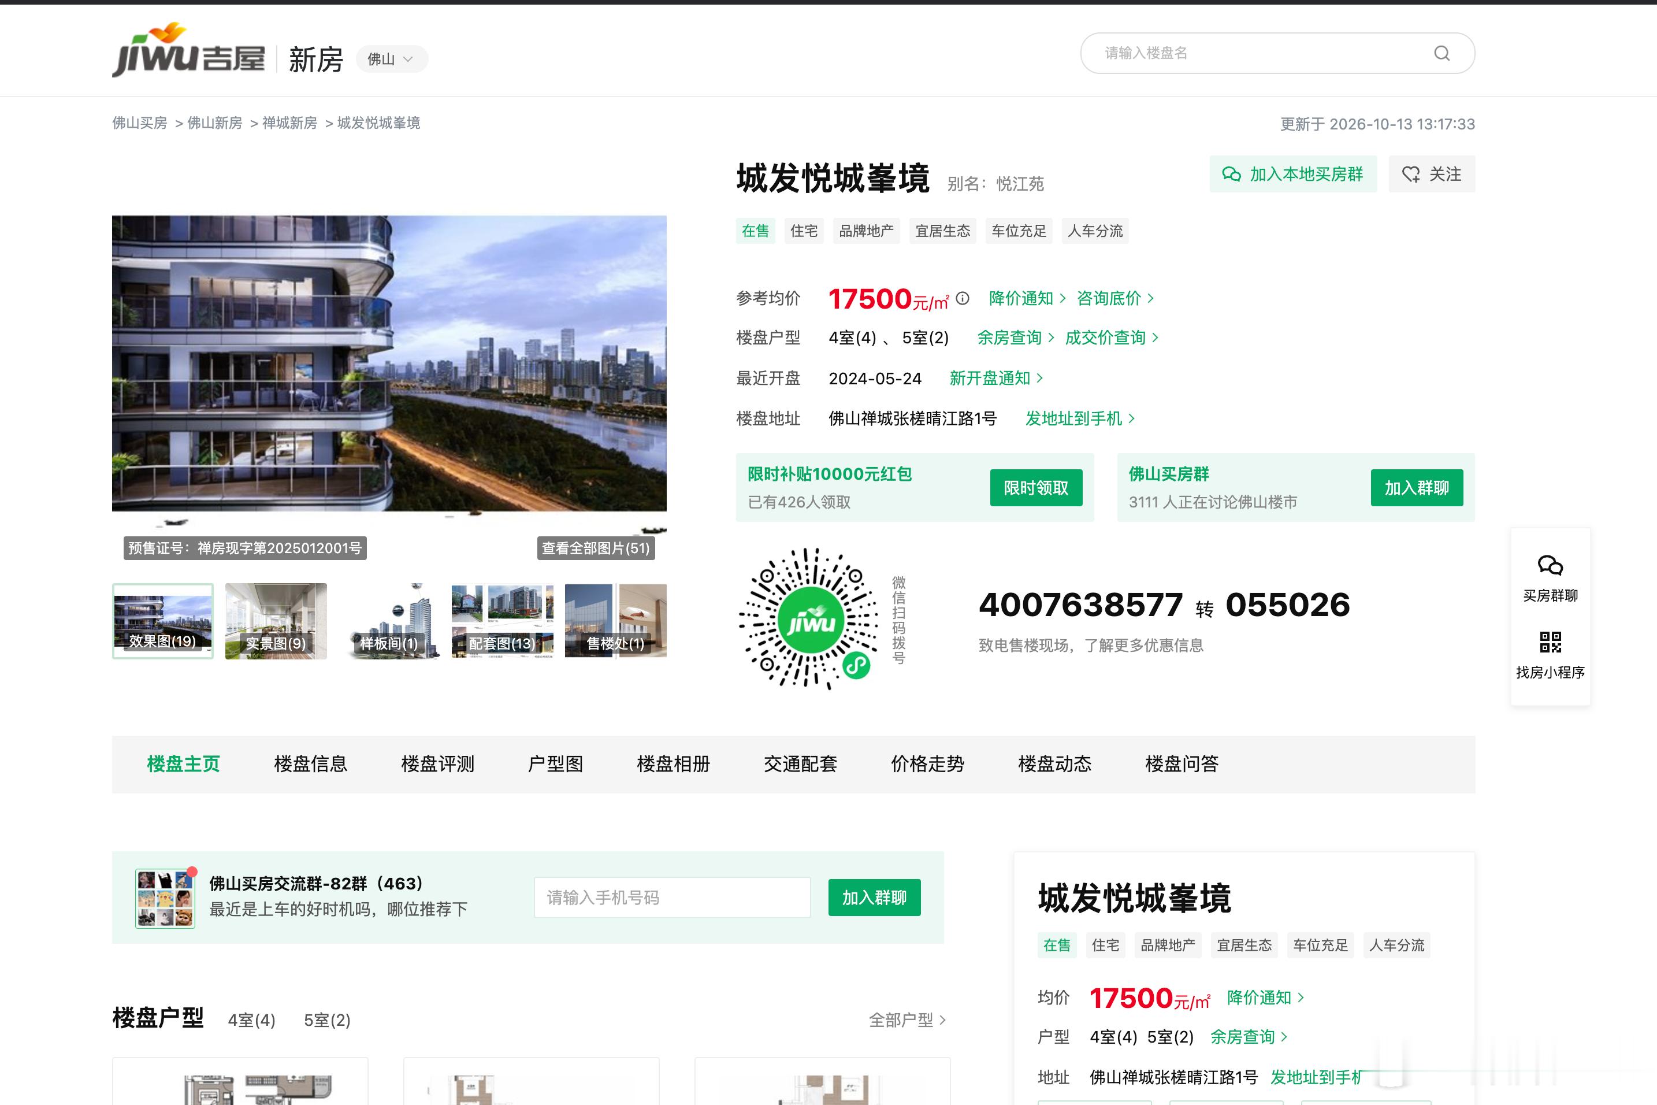The image size is (1657, 1105).
Task: Click the 找房小程序 QR sidebar icon
Action: pos(1550,655)
